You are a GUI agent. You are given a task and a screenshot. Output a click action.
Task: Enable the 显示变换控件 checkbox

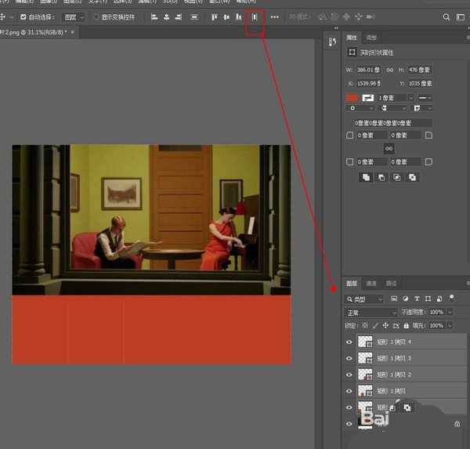[96, 16]
